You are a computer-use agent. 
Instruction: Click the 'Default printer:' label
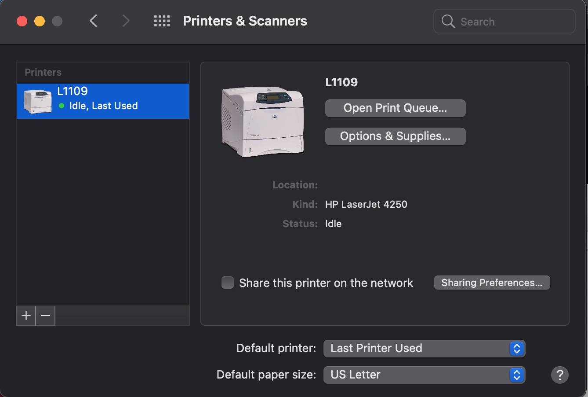[276, 348]
